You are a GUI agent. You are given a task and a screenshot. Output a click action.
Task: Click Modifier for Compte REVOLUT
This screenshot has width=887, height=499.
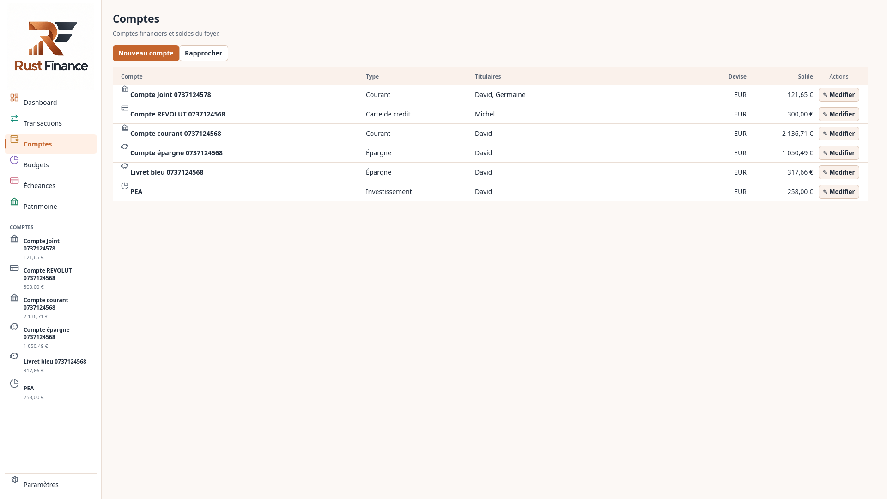click(838, 114)
